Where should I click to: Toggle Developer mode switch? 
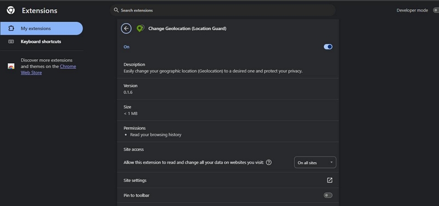[436, 10]
